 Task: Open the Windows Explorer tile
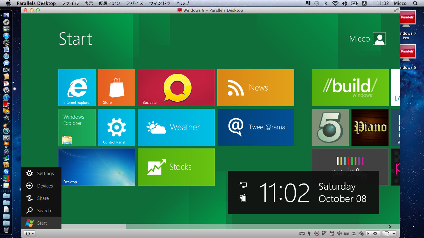[x=77, y=127]
